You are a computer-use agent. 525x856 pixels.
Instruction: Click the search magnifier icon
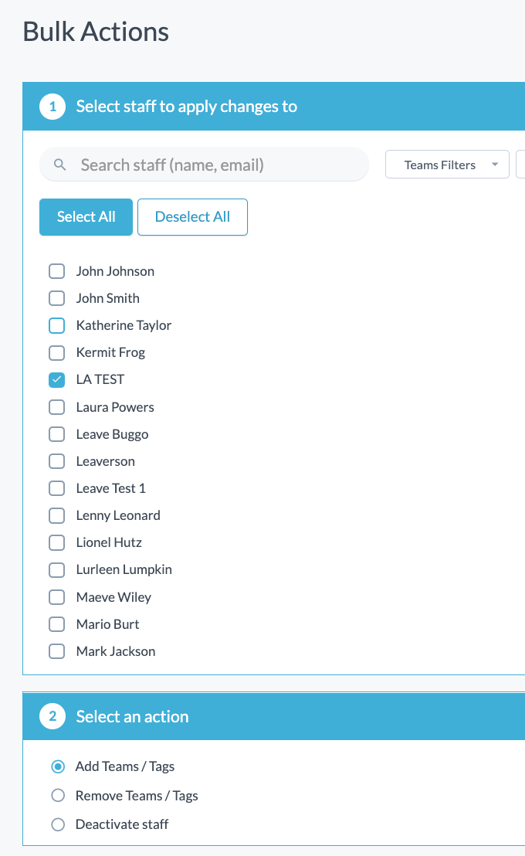pos(60,165)
